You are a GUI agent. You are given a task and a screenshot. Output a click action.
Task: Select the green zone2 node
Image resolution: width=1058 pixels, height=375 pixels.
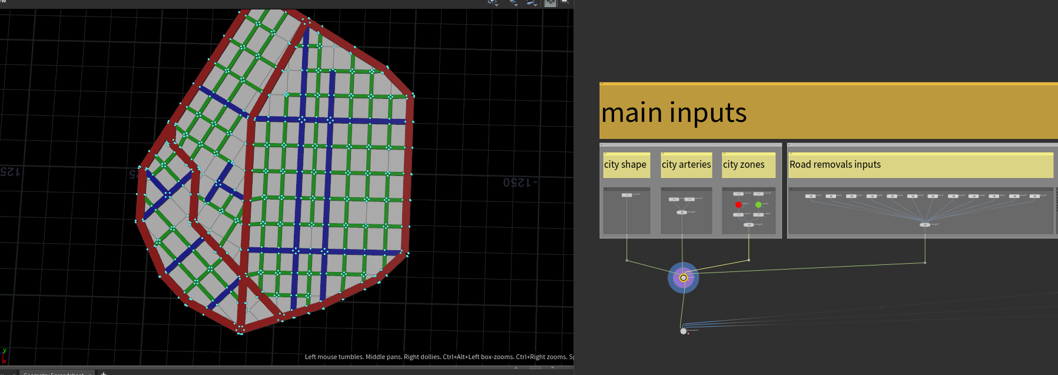[x=758, y=205]
